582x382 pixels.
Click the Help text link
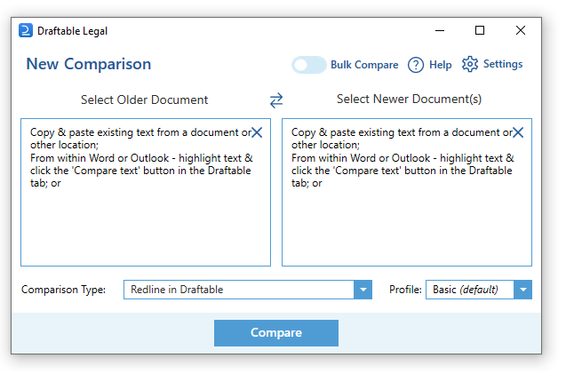441,65
